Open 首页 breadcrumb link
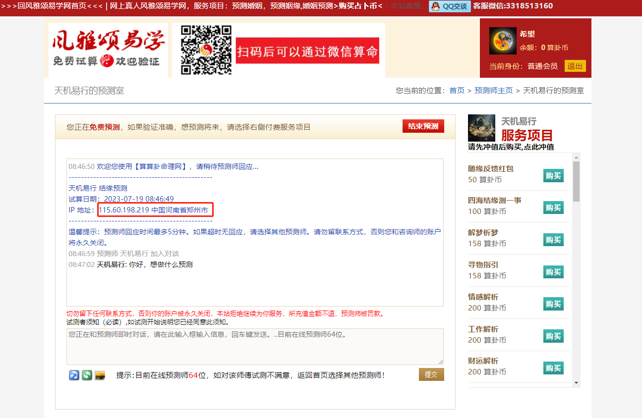This screenshot has height=418, width=642. pyautogui.click(x=456, y=91)
